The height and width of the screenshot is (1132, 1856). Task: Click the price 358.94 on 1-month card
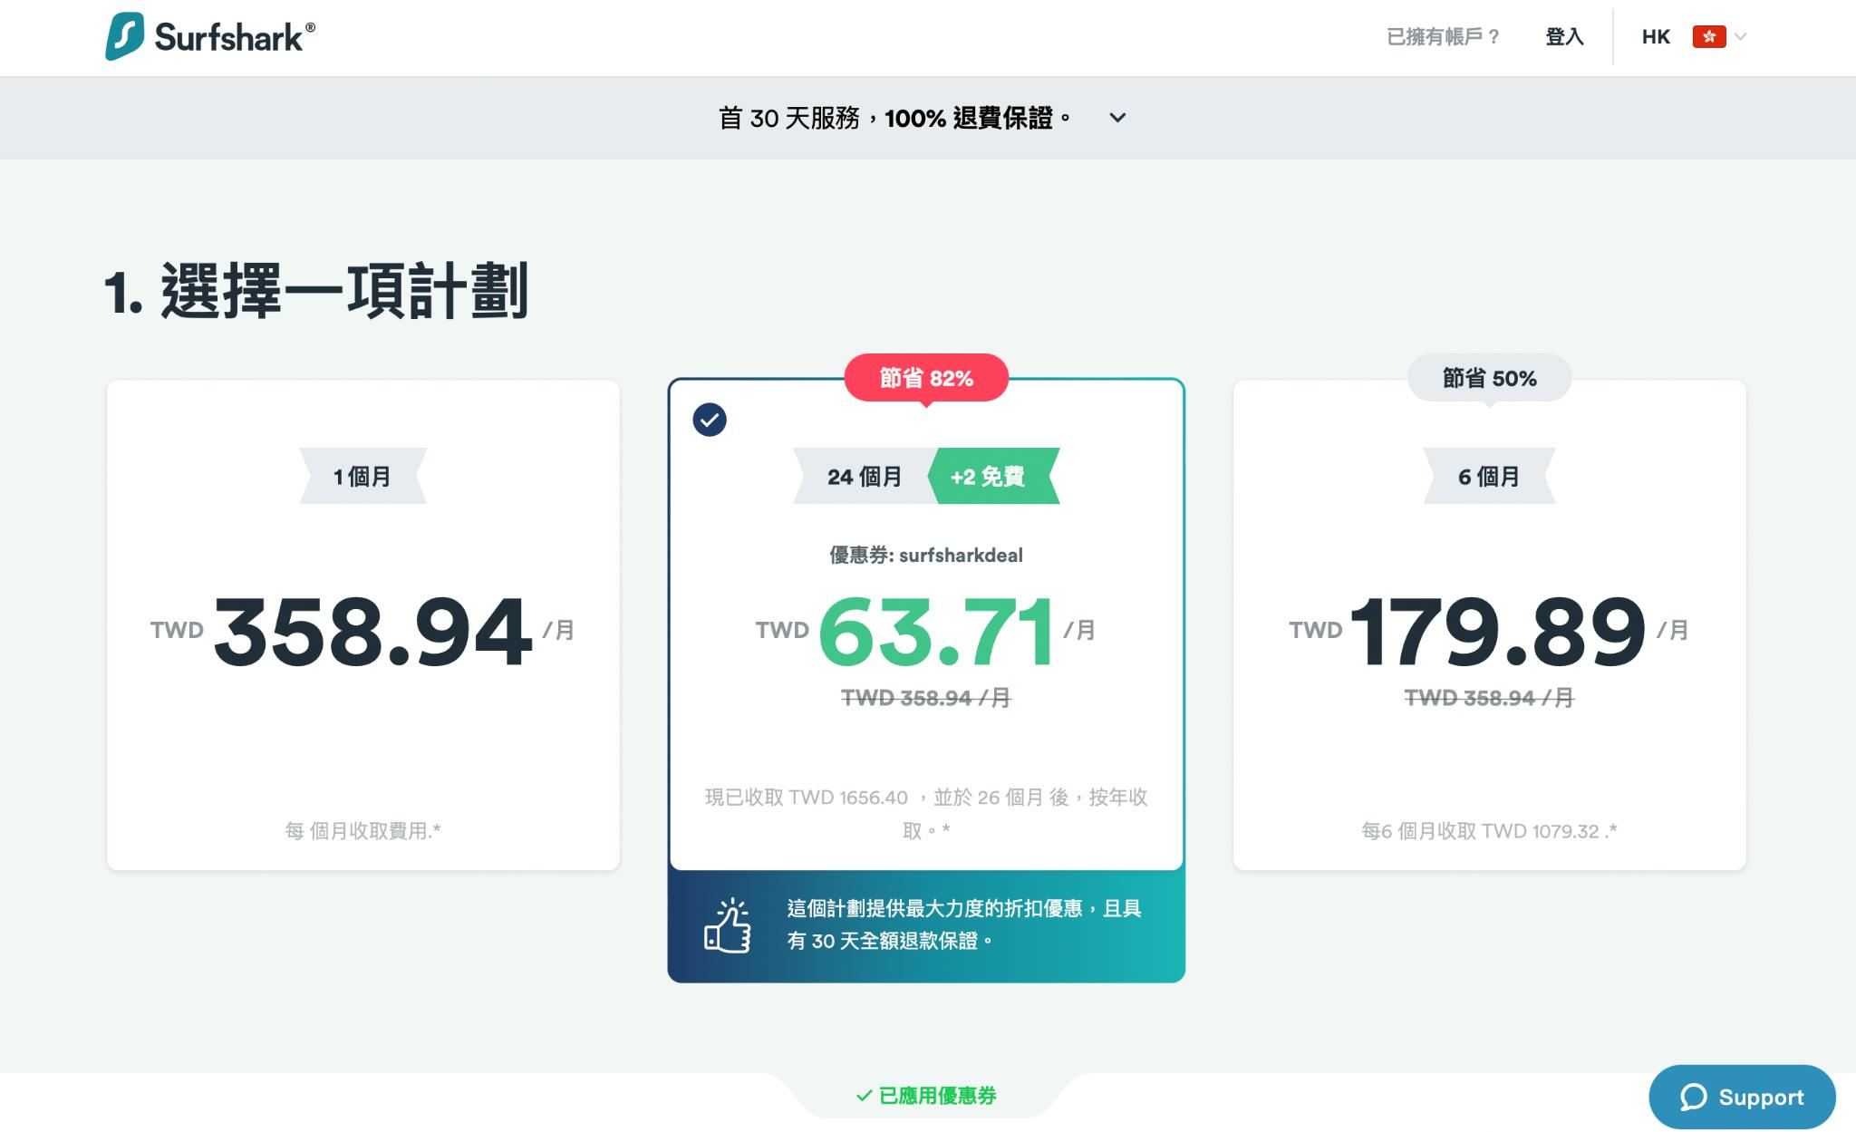click(372, 632)
